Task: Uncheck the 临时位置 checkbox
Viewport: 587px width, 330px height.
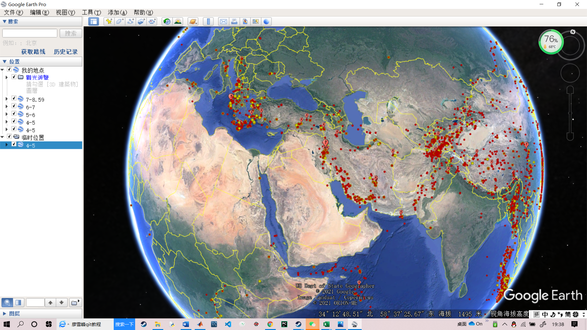Action: (x=9, y=136)
